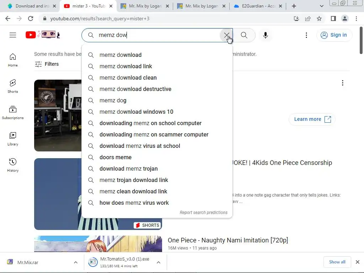Viewport: 364px width, 273px height.
Task: Start voice search with the microphone icon
Action: (x=265, y=35)
